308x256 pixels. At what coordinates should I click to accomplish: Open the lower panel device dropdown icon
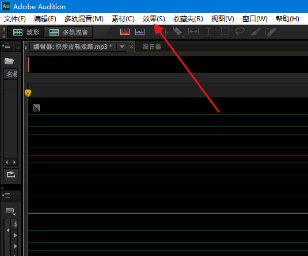[x=10, y=211]
